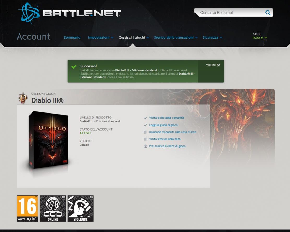Open the Sicurezza dropdown menu
Image resolution: width=290 pixels, height=232 pixels.
point(212,37)
